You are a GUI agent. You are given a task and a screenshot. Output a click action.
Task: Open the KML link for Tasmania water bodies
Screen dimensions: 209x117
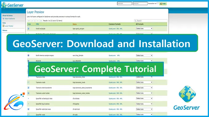pyautogui.click(x=121, y=93)
